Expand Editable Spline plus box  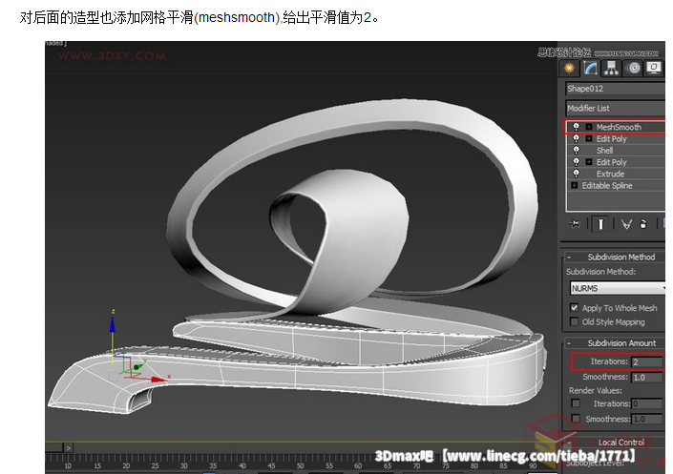575,185
